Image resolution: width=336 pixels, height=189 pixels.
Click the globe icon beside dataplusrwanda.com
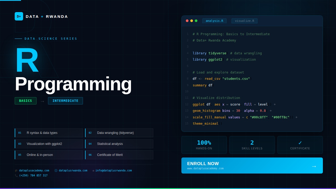[x=56, y=171]
